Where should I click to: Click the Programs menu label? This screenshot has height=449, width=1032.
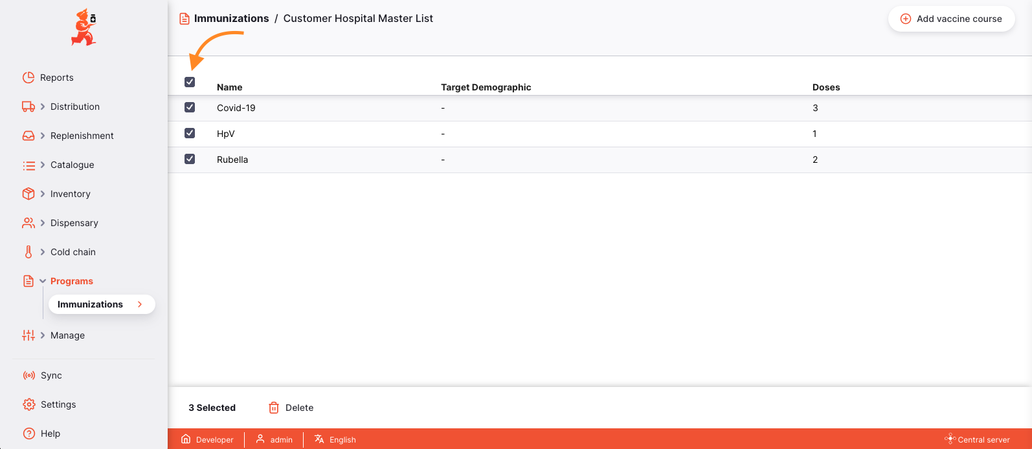point(72,281)
